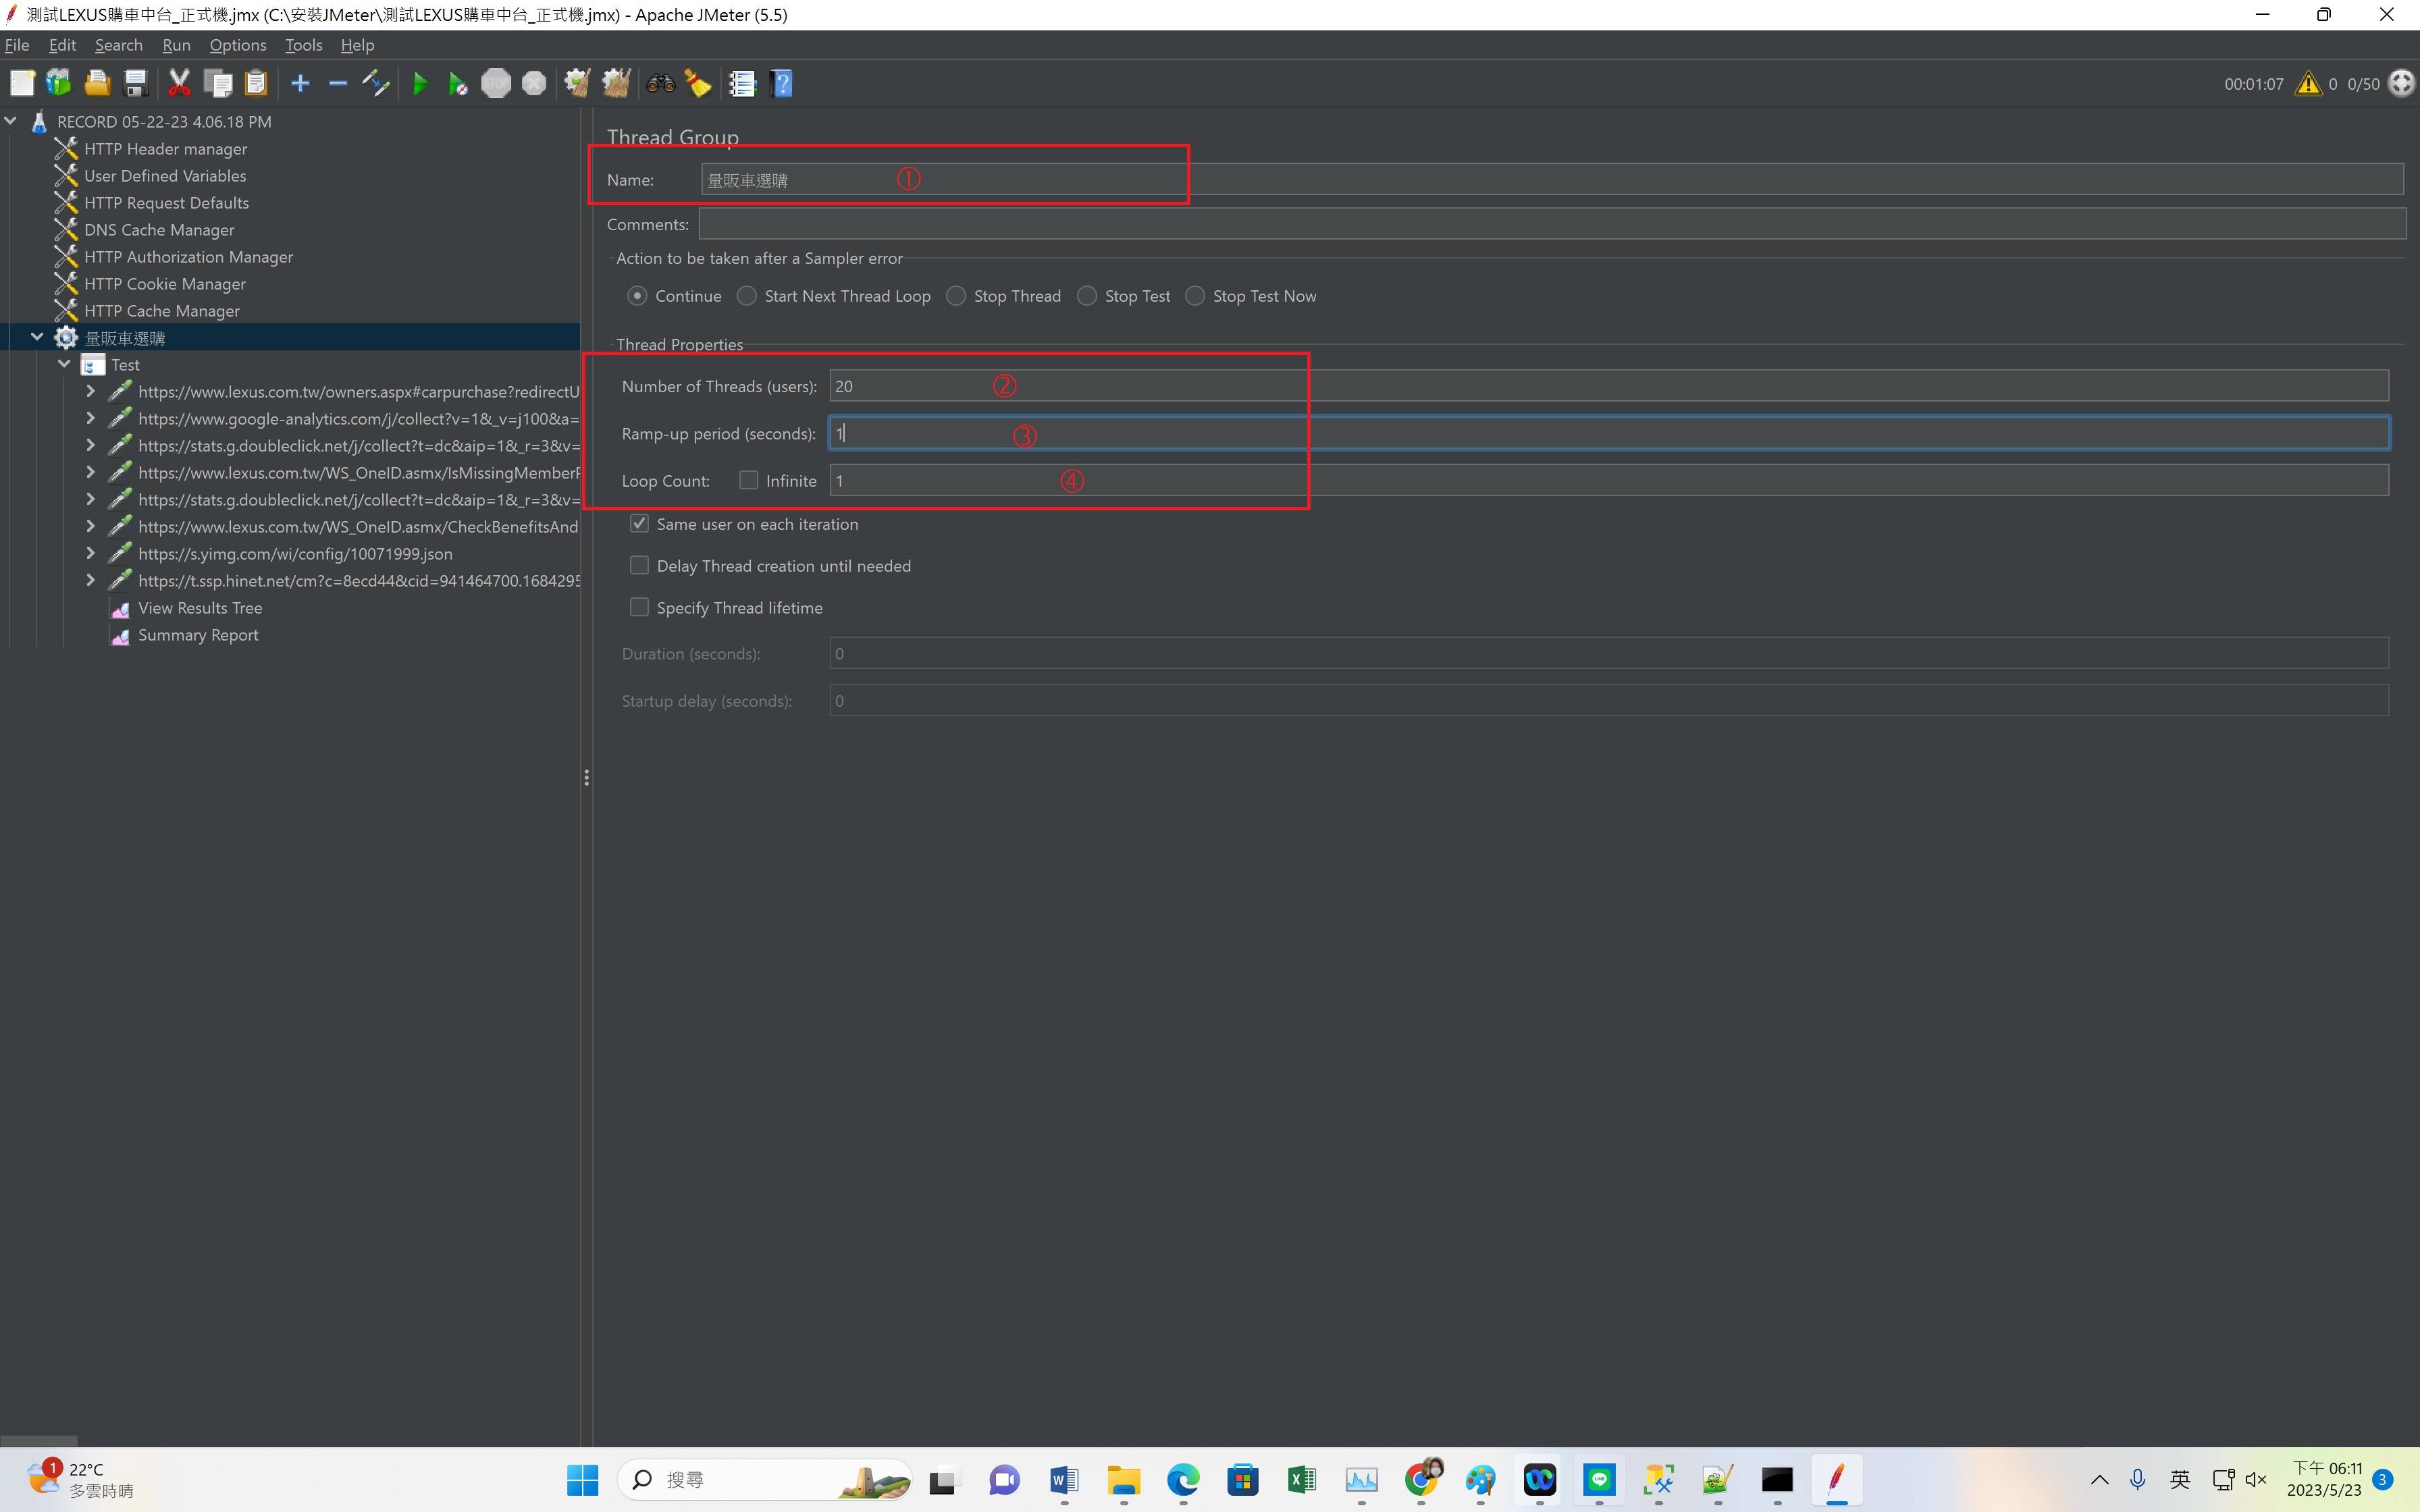Image resolution: width=2420 pixels, height=1512 pixels.
Task: Select the Continue radio button
Action: pyautogui.click(x=637, y=296)
